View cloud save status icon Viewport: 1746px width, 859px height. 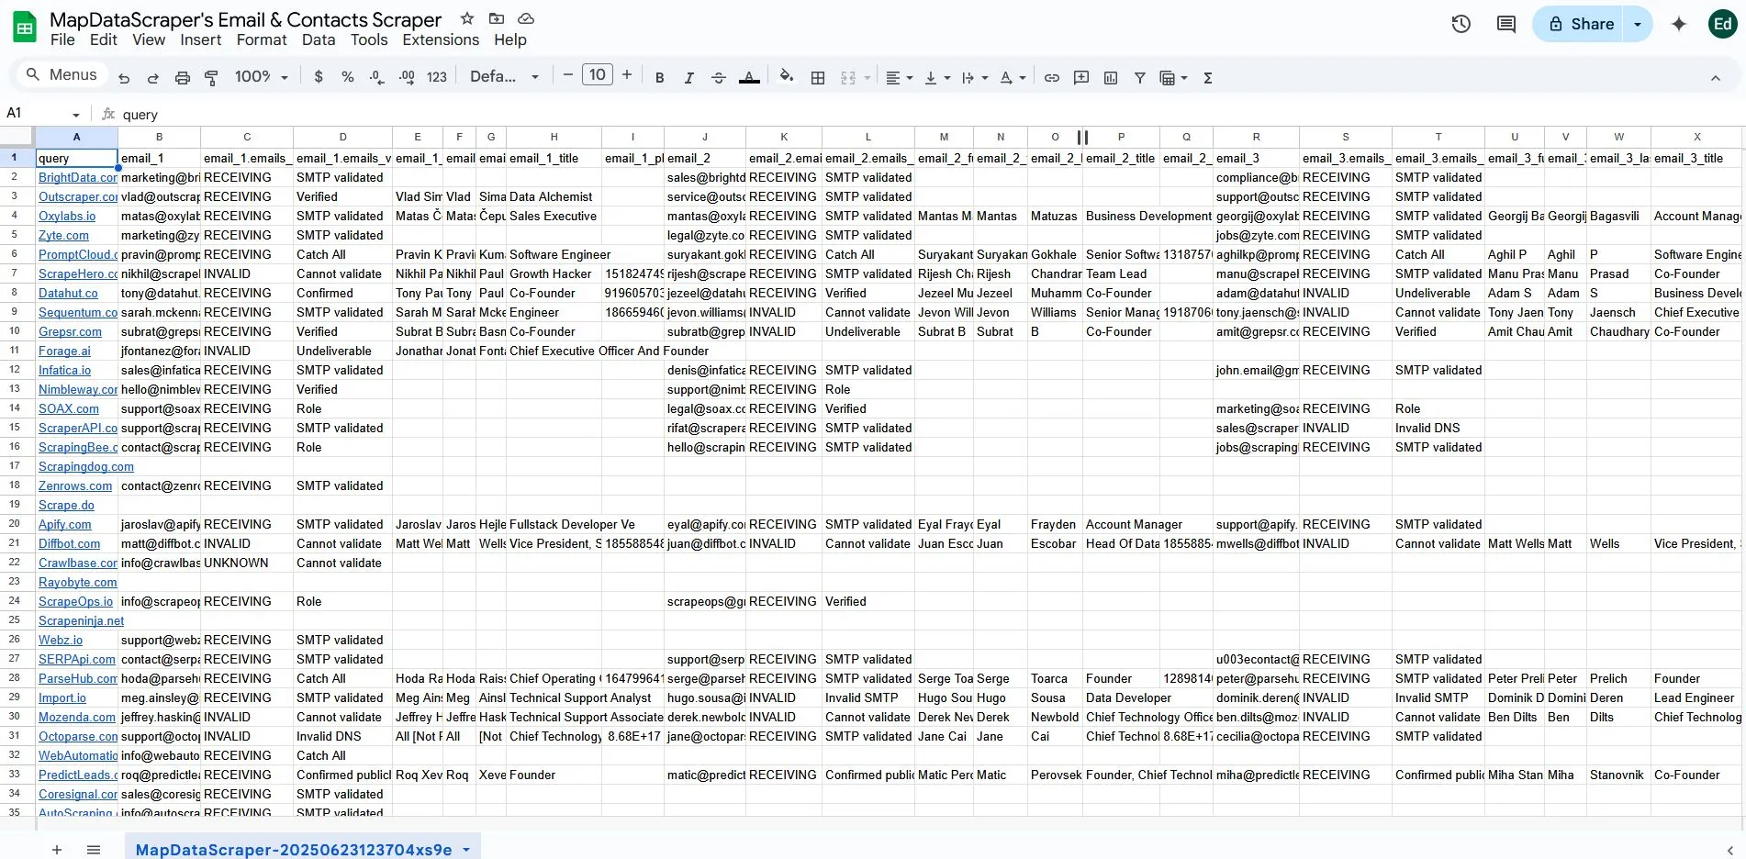pos(526,18)
